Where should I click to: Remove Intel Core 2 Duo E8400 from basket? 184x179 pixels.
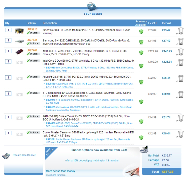coord(180,63)
